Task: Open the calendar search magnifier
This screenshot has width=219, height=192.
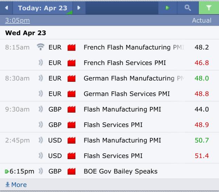Action: [x=188, y=8]
